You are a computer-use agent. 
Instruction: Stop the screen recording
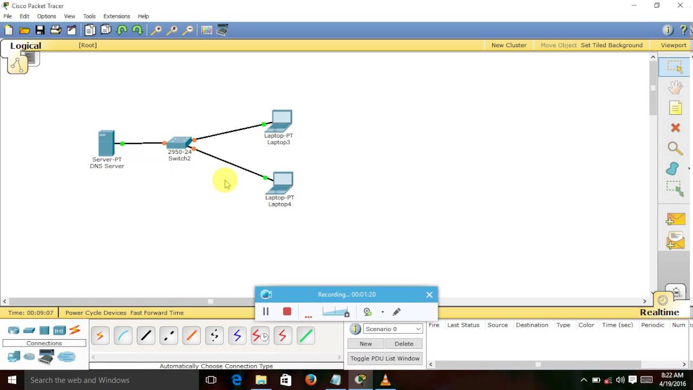(x=287, y=311)
